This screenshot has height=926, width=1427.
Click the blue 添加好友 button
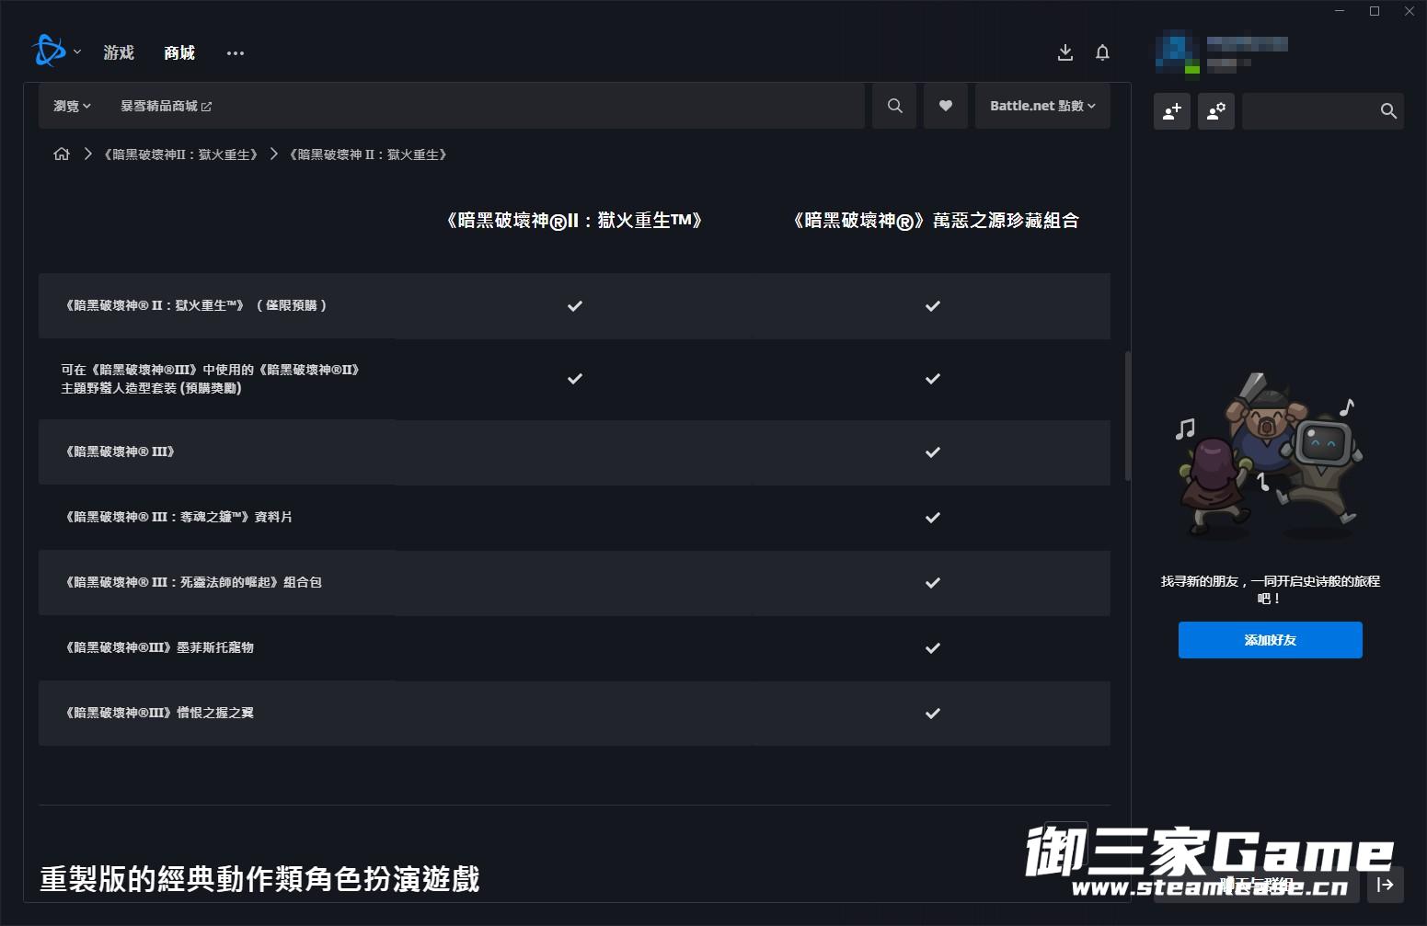pos(1270,640)
